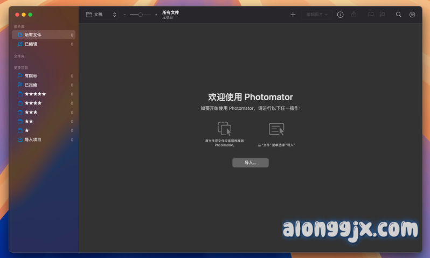Screen dimensions: 430x258
Task: Toggle the flag button in toolbar
Action: (371, 15)
